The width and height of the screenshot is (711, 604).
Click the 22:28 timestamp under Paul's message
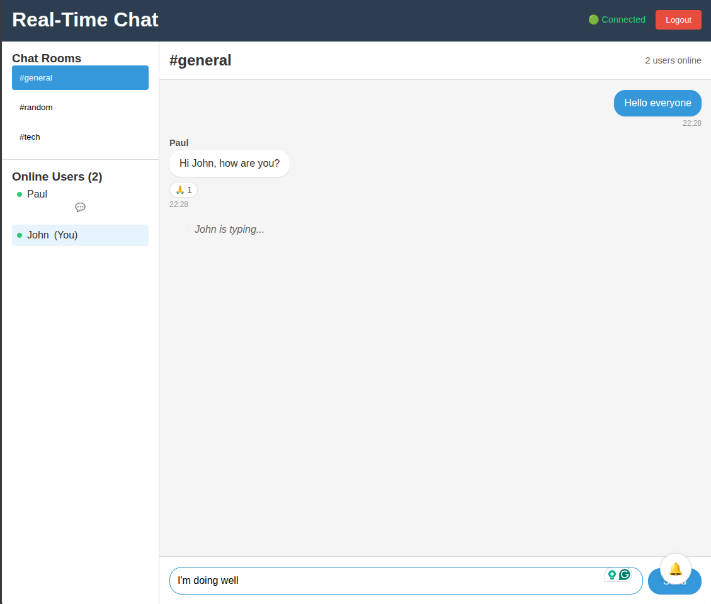[178, 204]
